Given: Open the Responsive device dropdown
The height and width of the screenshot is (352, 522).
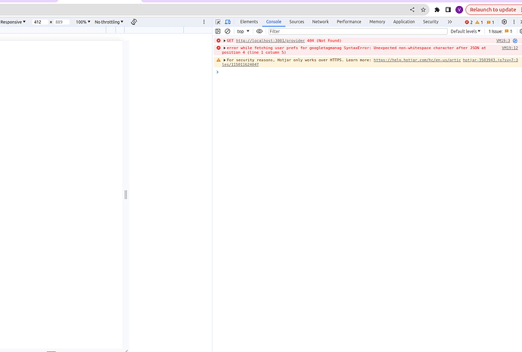Looking at the screenshot, I should pyautogui.click(x=13, y=22).
